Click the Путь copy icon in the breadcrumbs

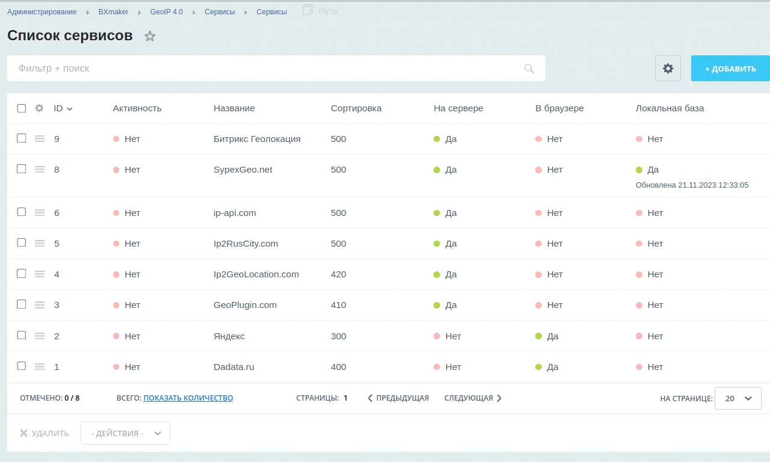pos(308,10)
